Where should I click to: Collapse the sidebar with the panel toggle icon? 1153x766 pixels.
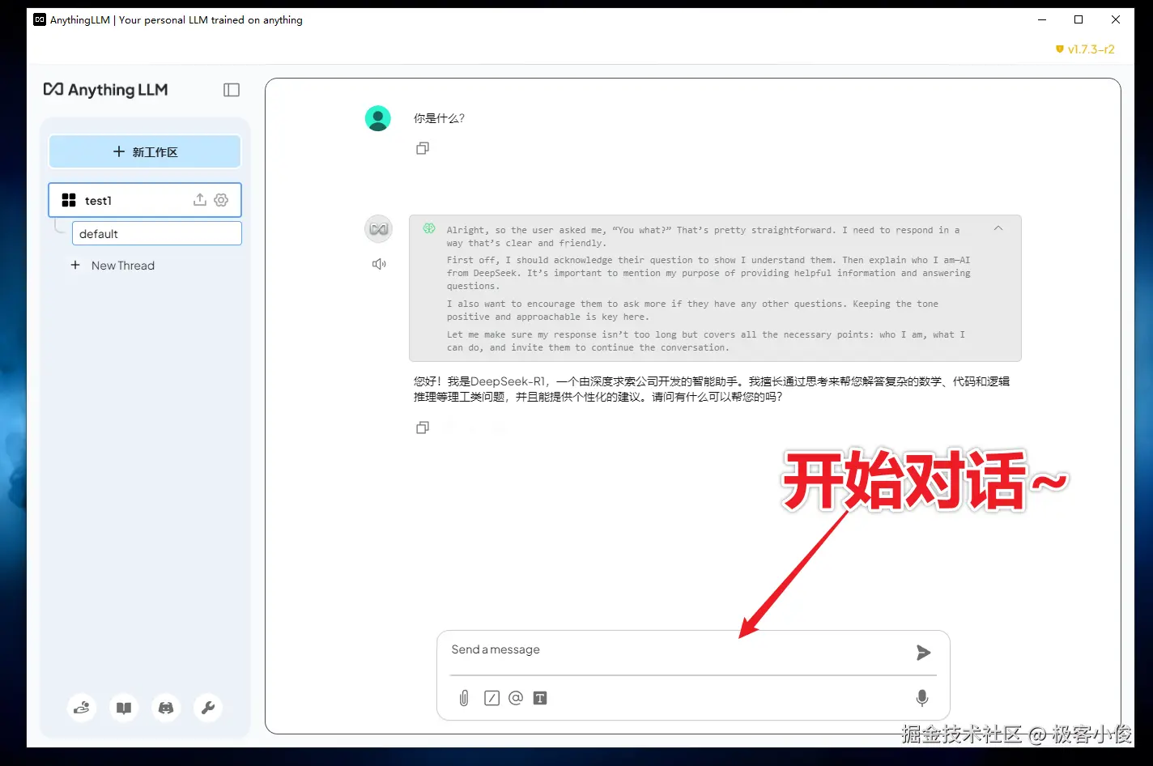(x=232, y=90)
